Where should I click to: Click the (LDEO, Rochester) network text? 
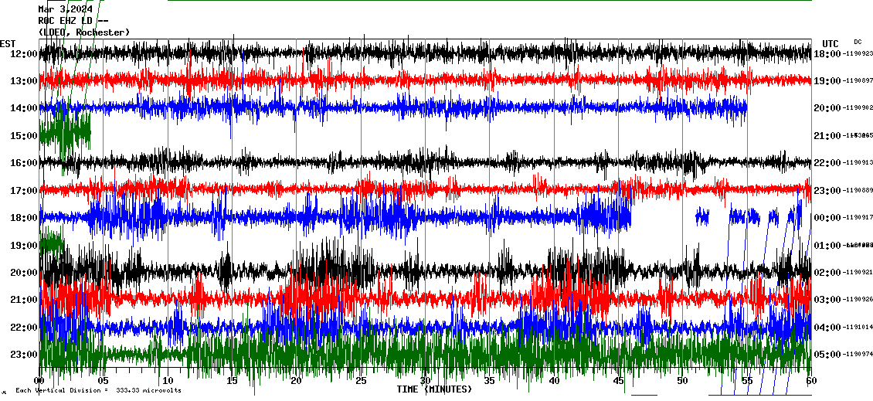(83, 32)
